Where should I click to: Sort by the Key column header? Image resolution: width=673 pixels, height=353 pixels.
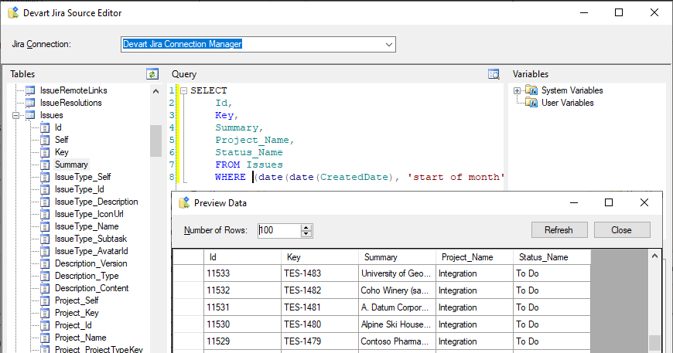point(319,257)
